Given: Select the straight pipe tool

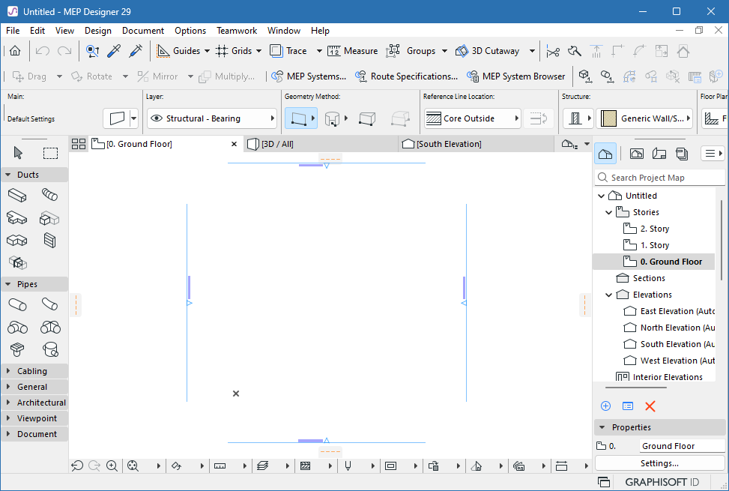Looking at the screenshot, I should coord(17,305).
